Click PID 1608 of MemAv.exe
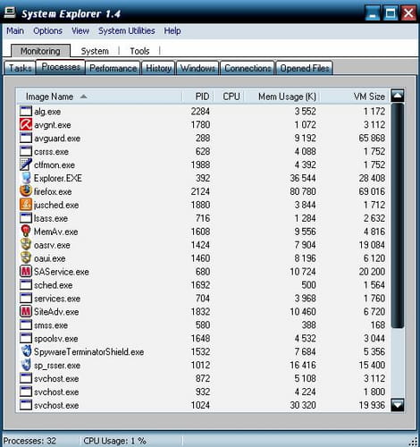Image resolution: width=420 pixels, height=447 pixels. (x=200, y=232)
